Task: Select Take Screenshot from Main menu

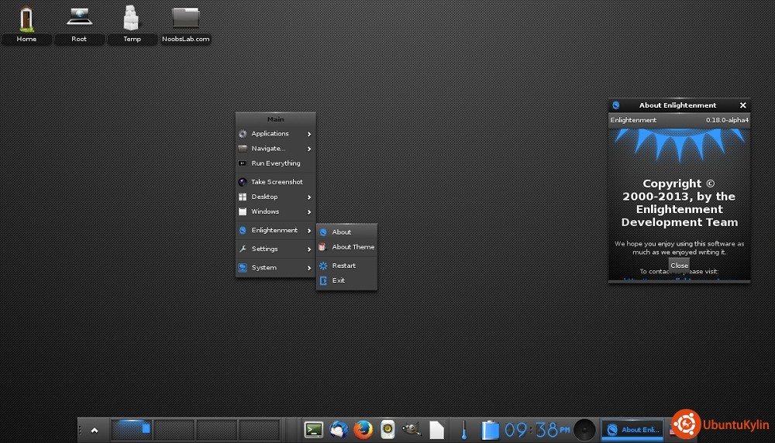Action: [x=276, y=182]
